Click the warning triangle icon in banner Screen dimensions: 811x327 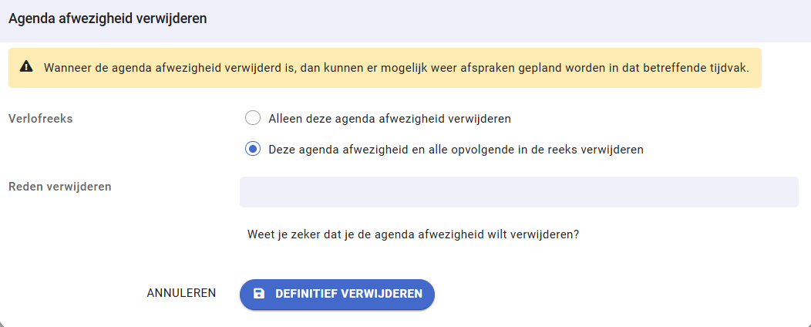[27, 67]
